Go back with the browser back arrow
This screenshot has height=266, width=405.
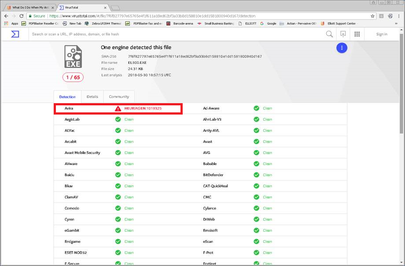[7, 16]
